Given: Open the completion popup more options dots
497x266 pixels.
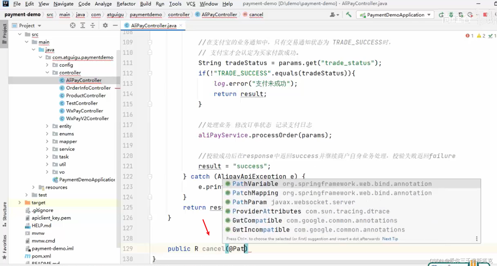Looking at the screenshot, I should click(x=477, y=239).
